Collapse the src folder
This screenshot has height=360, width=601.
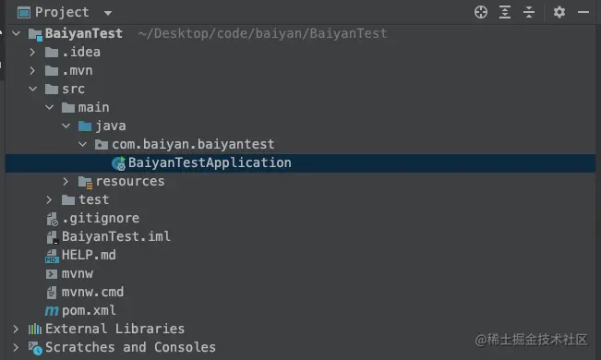click(x=33, y=89)
